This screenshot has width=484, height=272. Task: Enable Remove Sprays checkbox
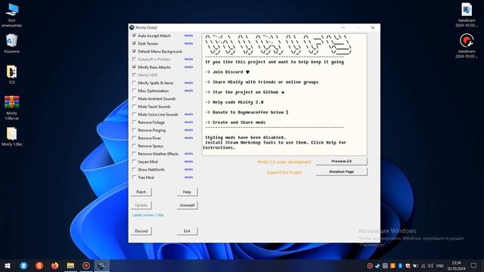135,146
